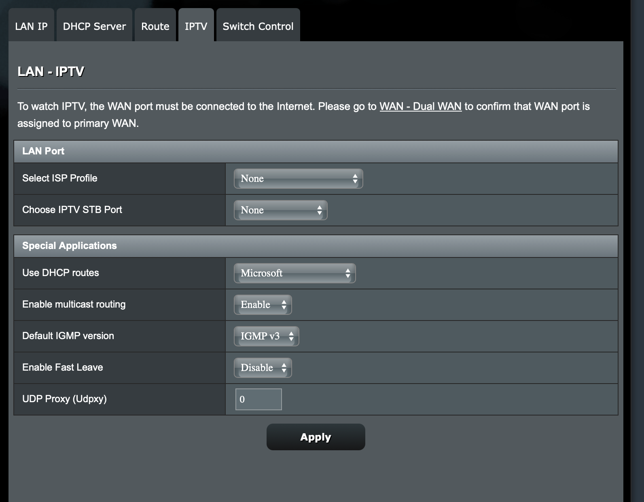Open the DHCP Server tab
The height and width of the screenshot is (502, 644).
pos(94,25)
